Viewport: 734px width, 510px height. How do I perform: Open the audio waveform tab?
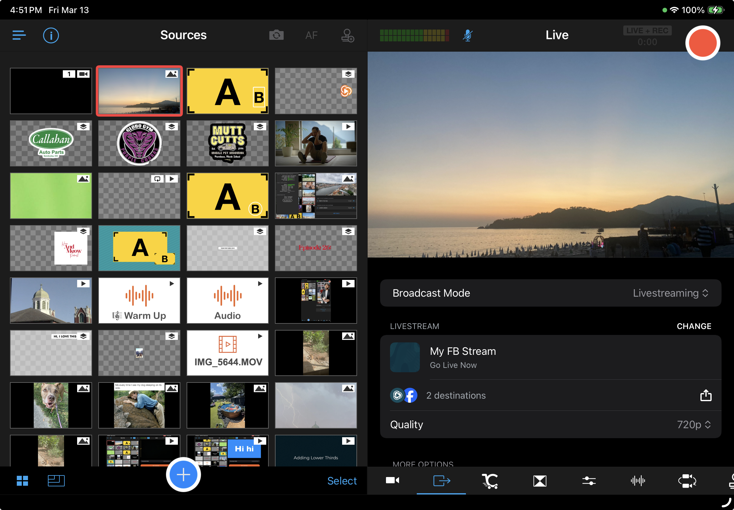point(638,480)
